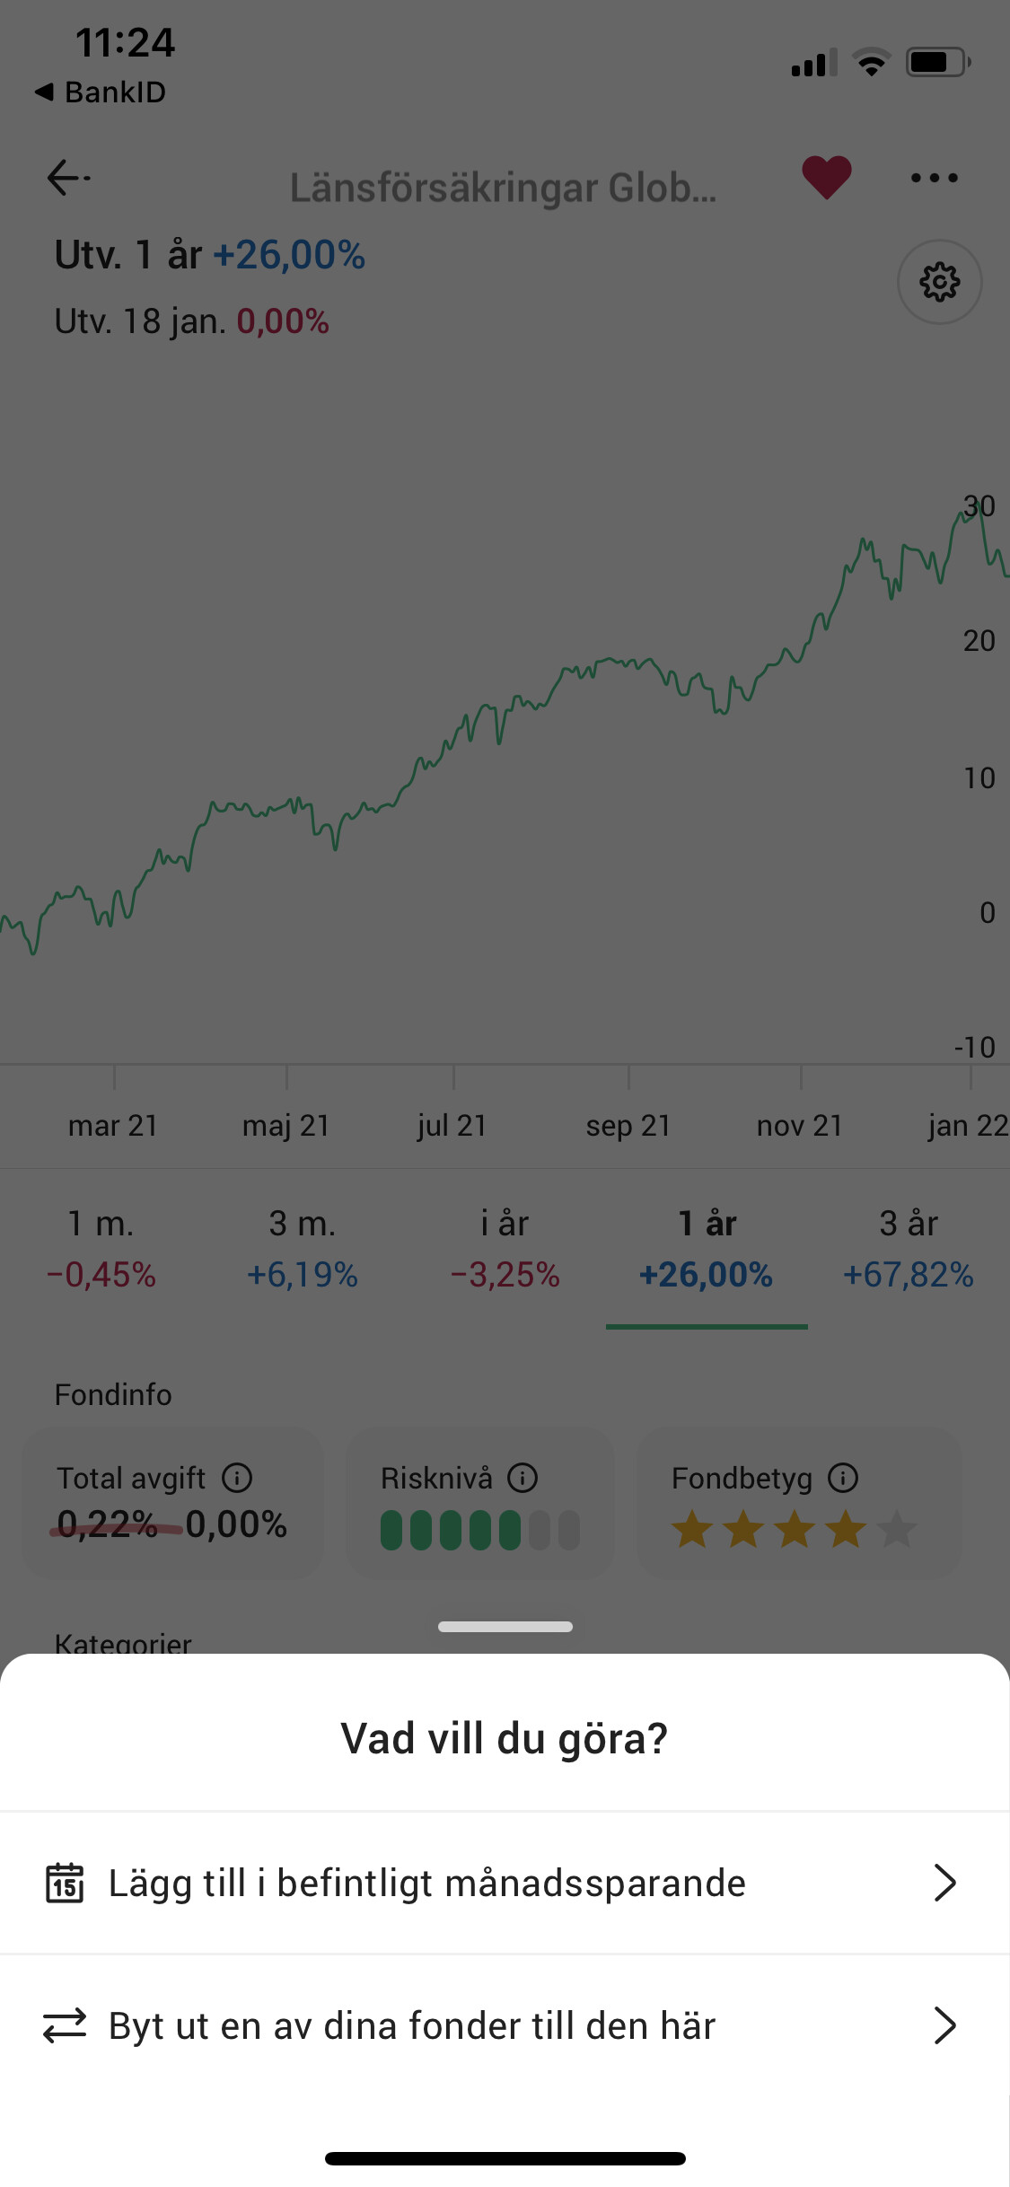This screenshot has height=2187, width=1010.
Task: Tap info icon next to Risknivå
Action: (x=523, y=1478)
